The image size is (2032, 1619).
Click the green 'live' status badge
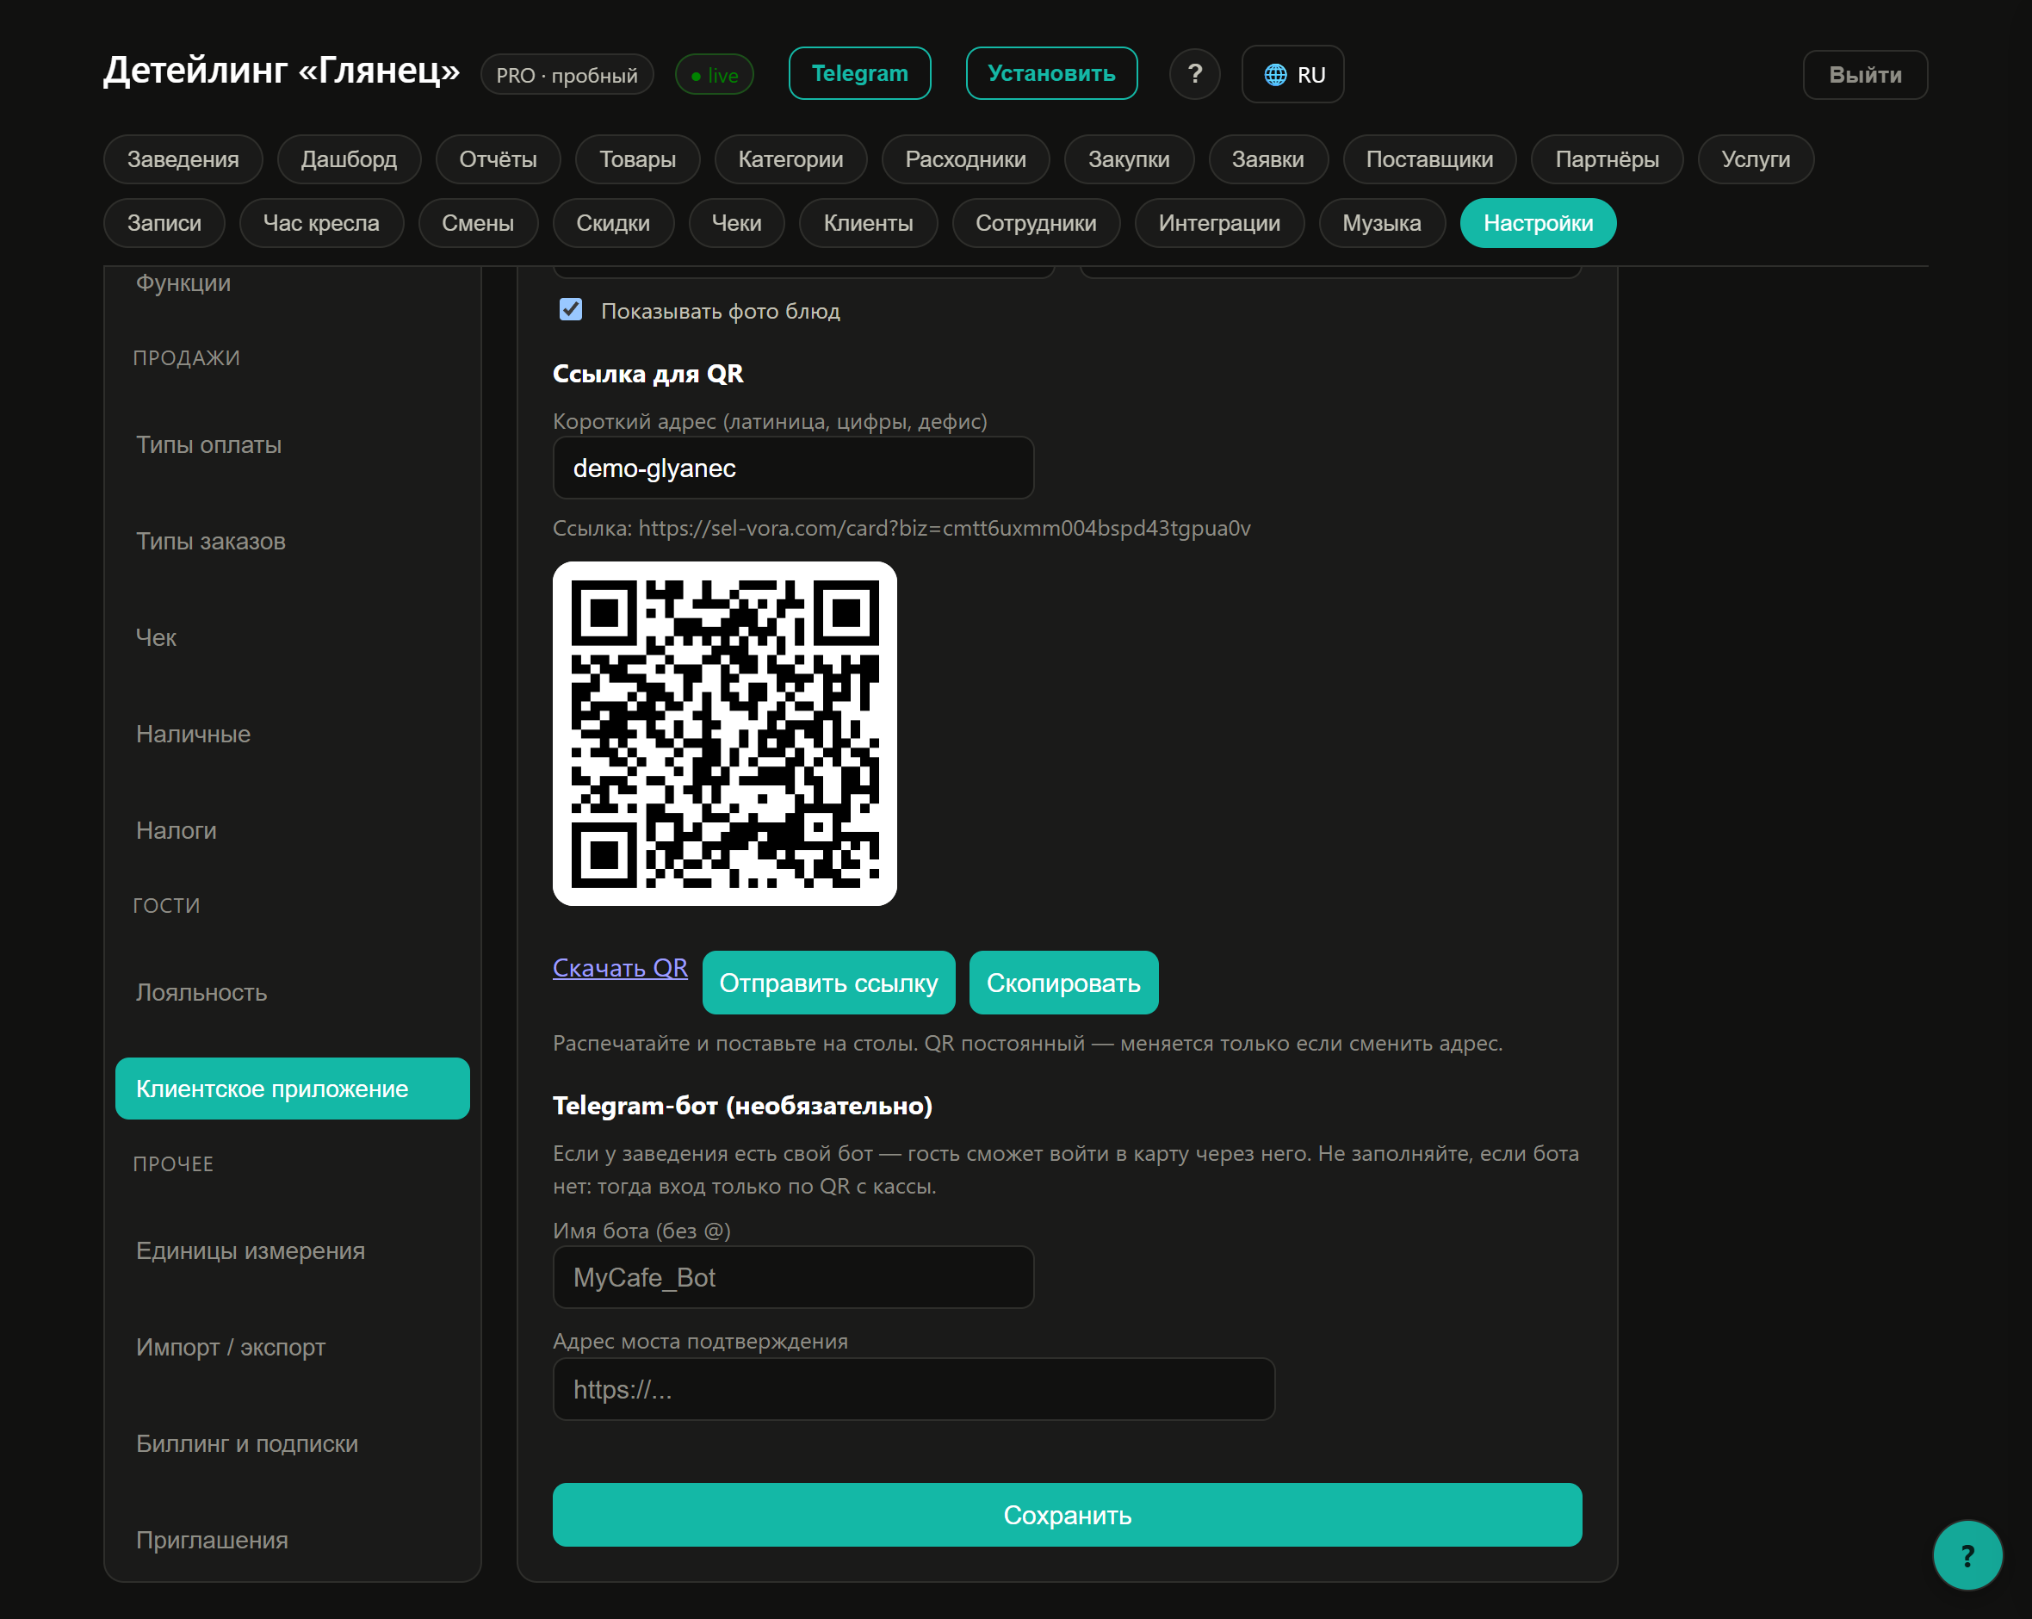coord(715,76)
